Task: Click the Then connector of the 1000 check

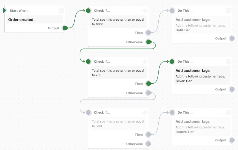Action: (148, 33)
